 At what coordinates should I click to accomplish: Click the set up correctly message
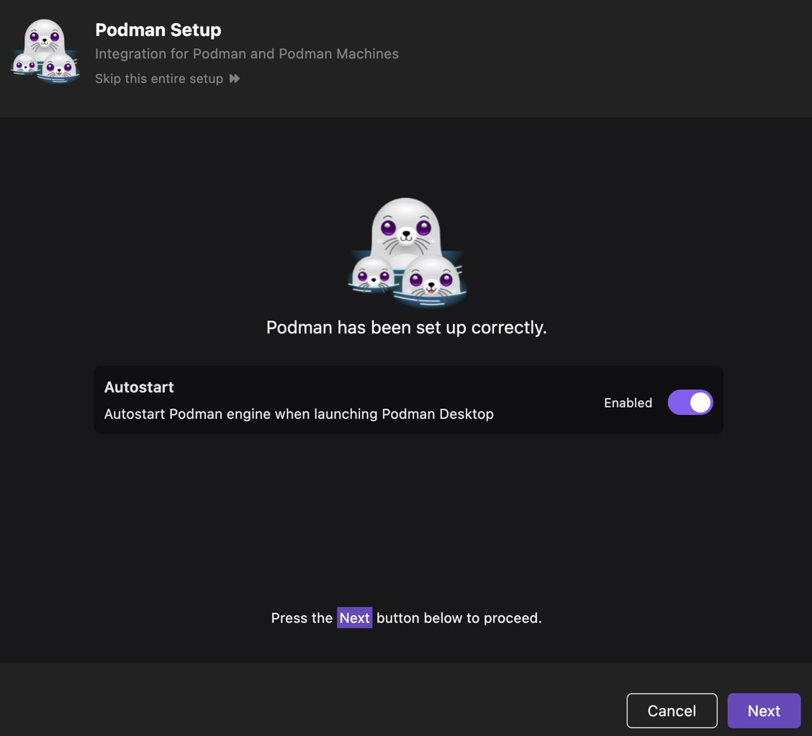point(406,327)
